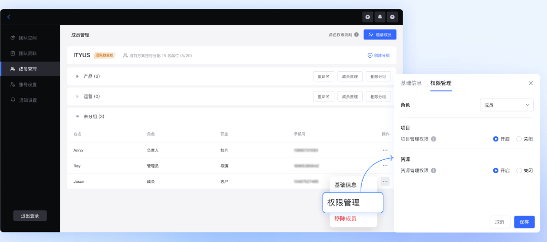Open the more options dots for Ray
Viewport: 547px width, 242px height.
pyautogui.click(x=385, y=166)
